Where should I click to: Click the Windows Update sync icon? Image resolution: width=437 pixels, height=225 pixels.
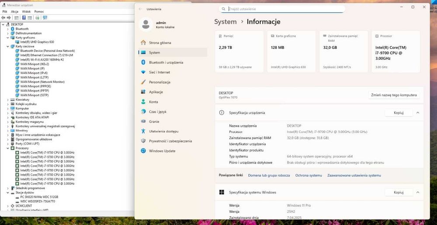(143, 151)
